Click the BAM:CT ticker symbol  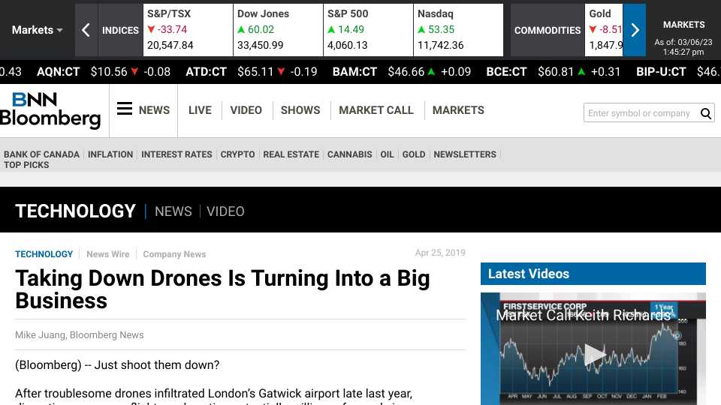coord(354,72)
